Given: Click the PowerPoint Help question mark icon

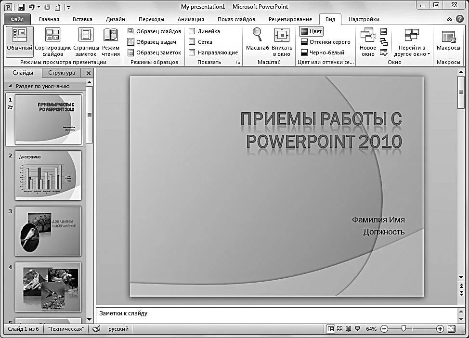Looking at the screenshot, I should coord(460,19).
